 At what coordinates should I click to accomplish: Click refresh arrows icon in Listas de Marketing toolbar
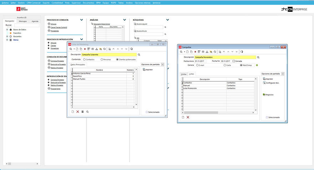(105, 49)
